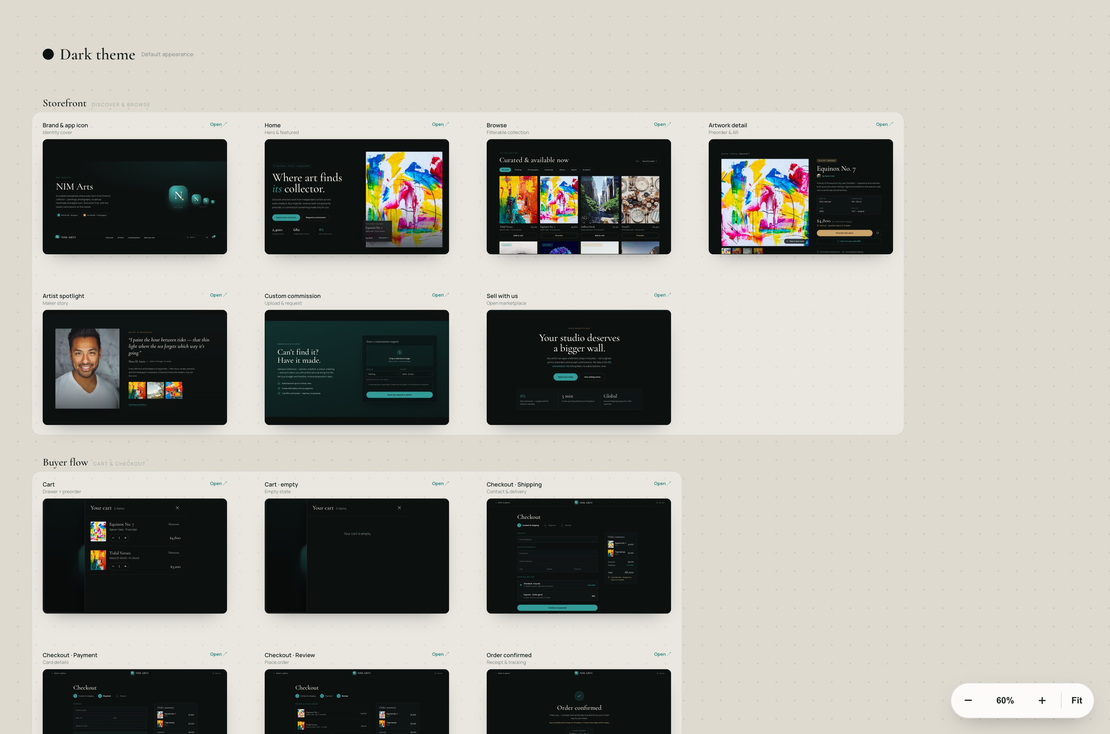Image resolution: width=1110 pixels, height=734 pixels.
Task: Click the Buyer flow section heading
Action: (x=65, y=463)
